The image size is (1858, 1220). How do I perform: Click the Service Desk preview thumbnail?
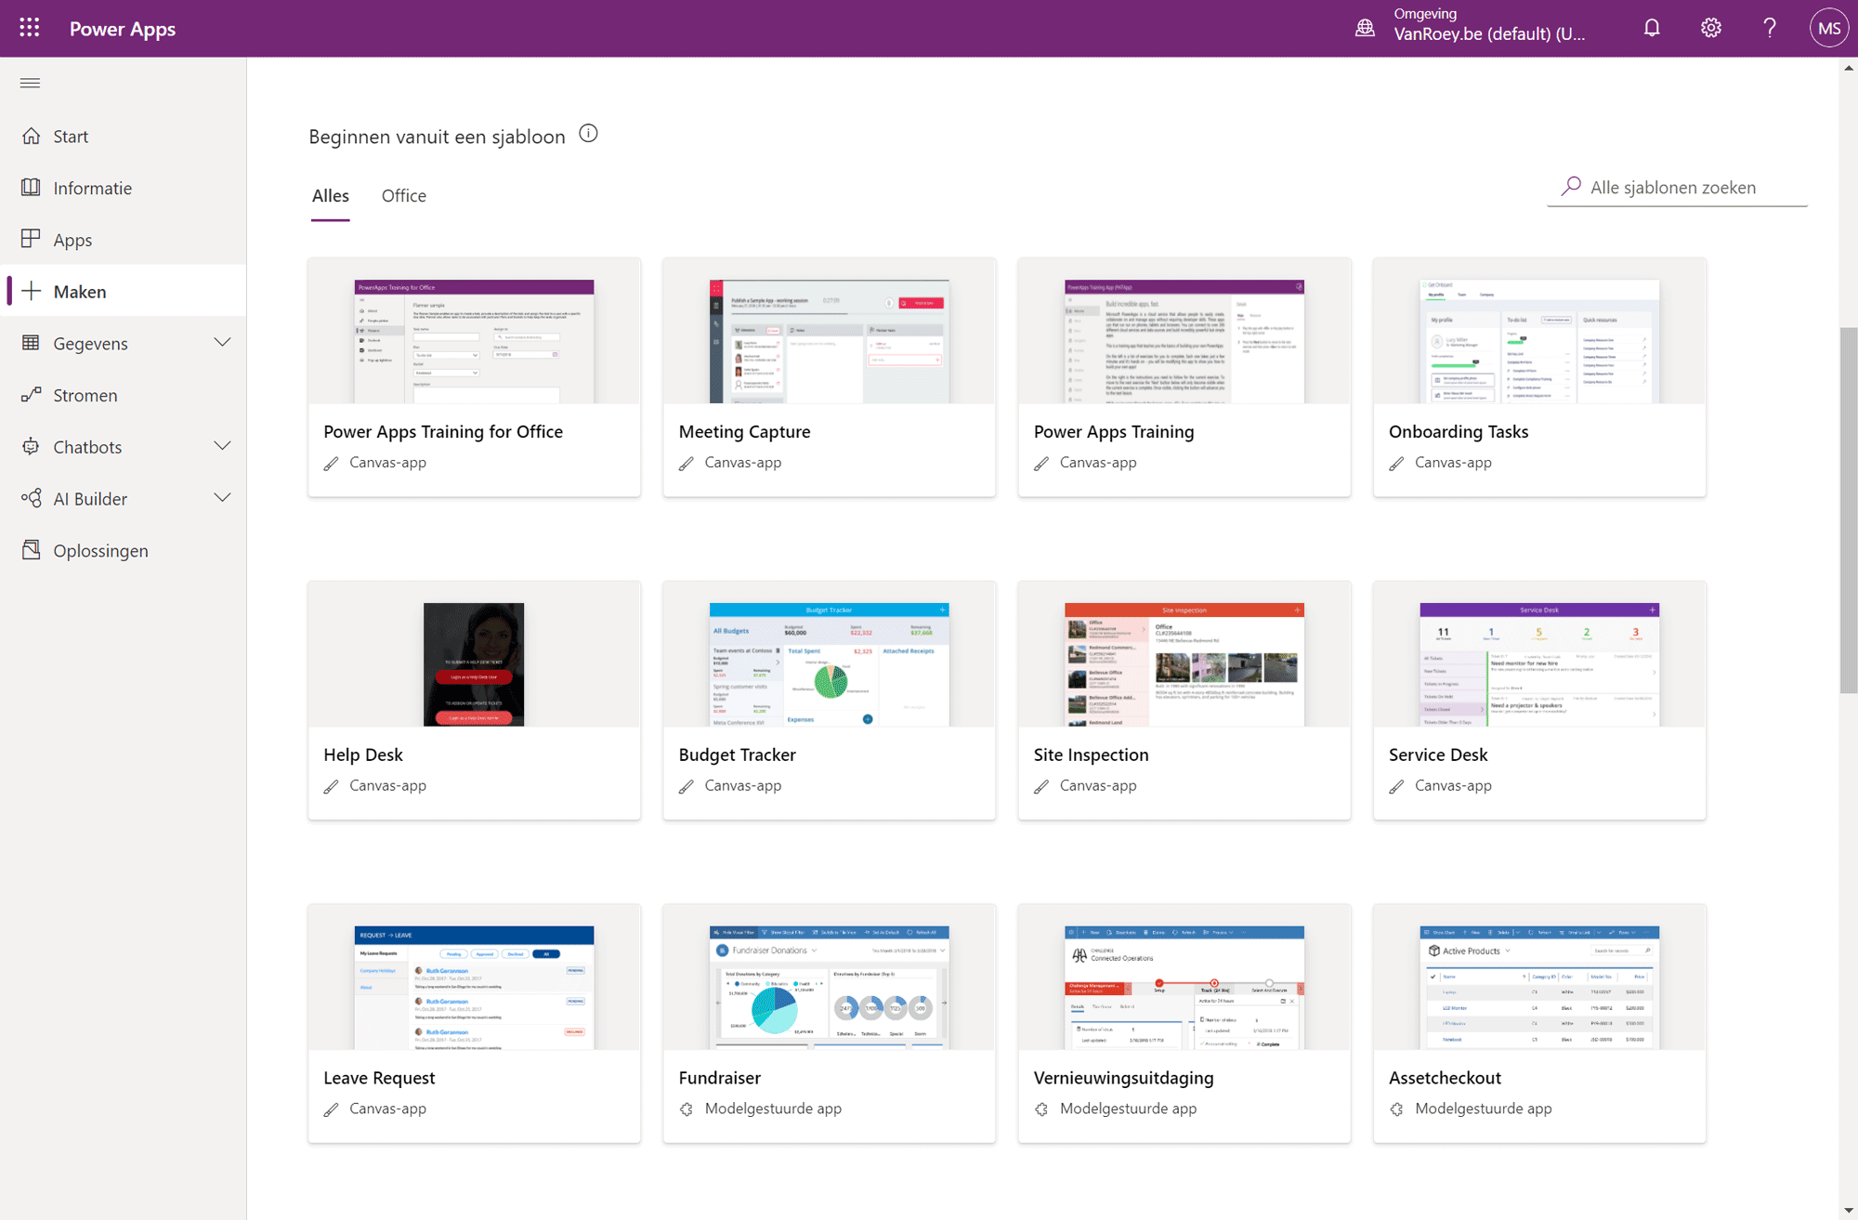tap(1539, 664)
